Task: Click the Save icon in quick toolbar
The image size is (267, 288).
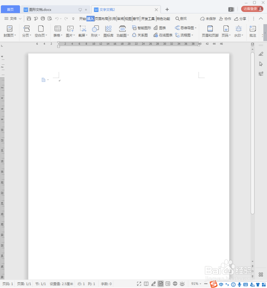Action: click(29, 18)
